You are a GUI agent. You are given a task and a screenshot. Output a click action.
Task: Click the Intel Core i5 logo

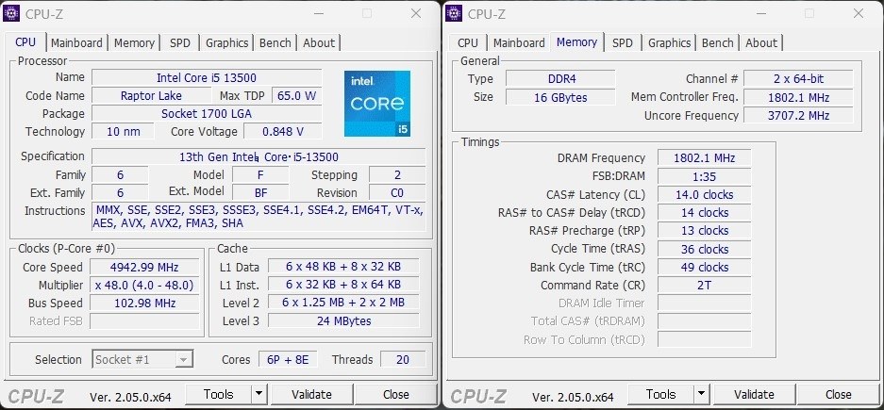point(377,103)
